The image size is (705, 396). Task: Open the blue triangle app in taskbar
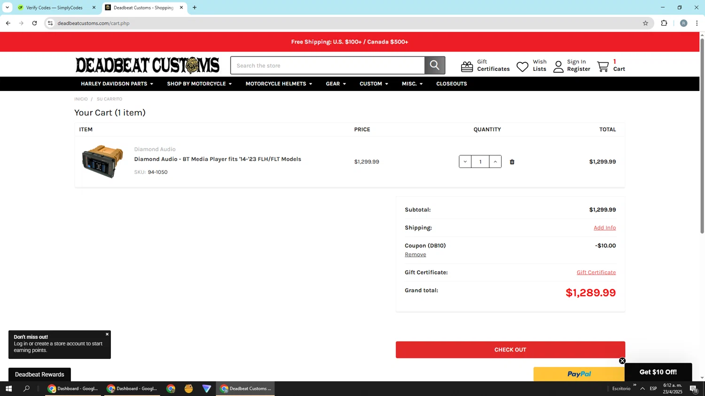[x=206, y=388]
